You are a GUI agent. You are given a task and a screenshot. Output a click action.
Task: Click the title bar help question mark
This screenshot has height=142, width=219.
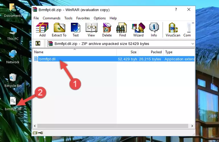(176, 9)
